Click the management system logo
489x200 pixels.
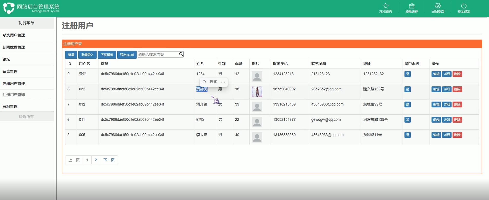pos(9,8)
